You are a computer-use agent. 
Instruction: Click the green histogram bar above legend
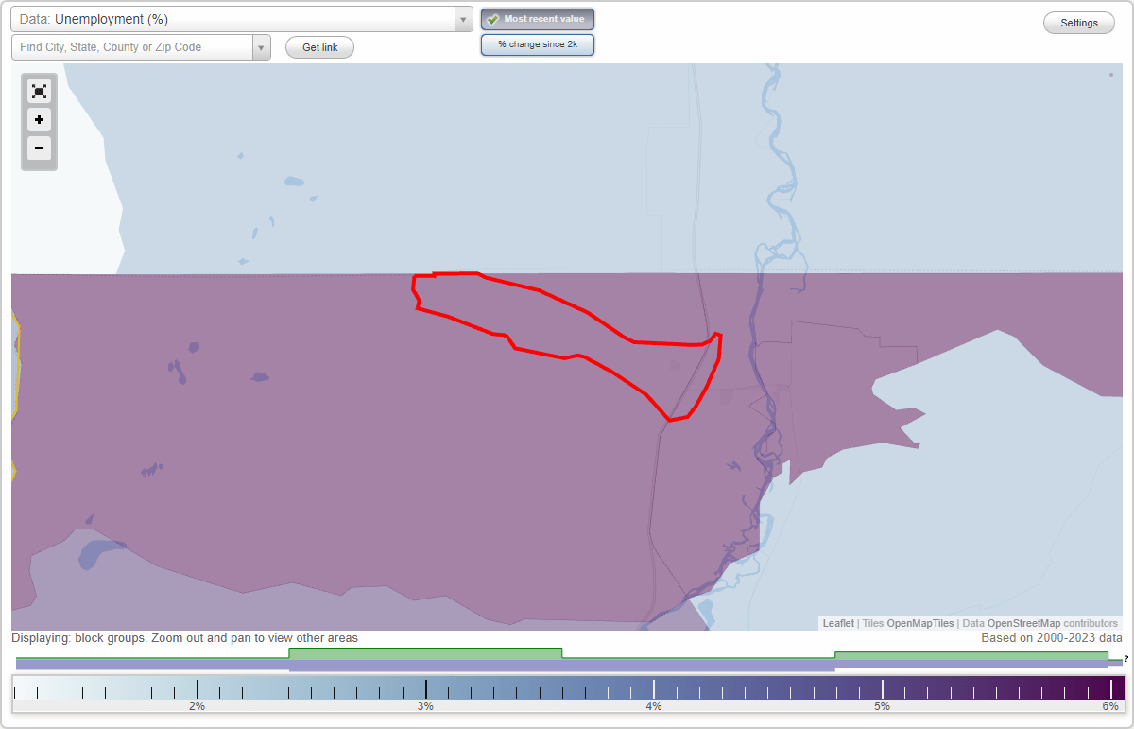tap(425, 653)
